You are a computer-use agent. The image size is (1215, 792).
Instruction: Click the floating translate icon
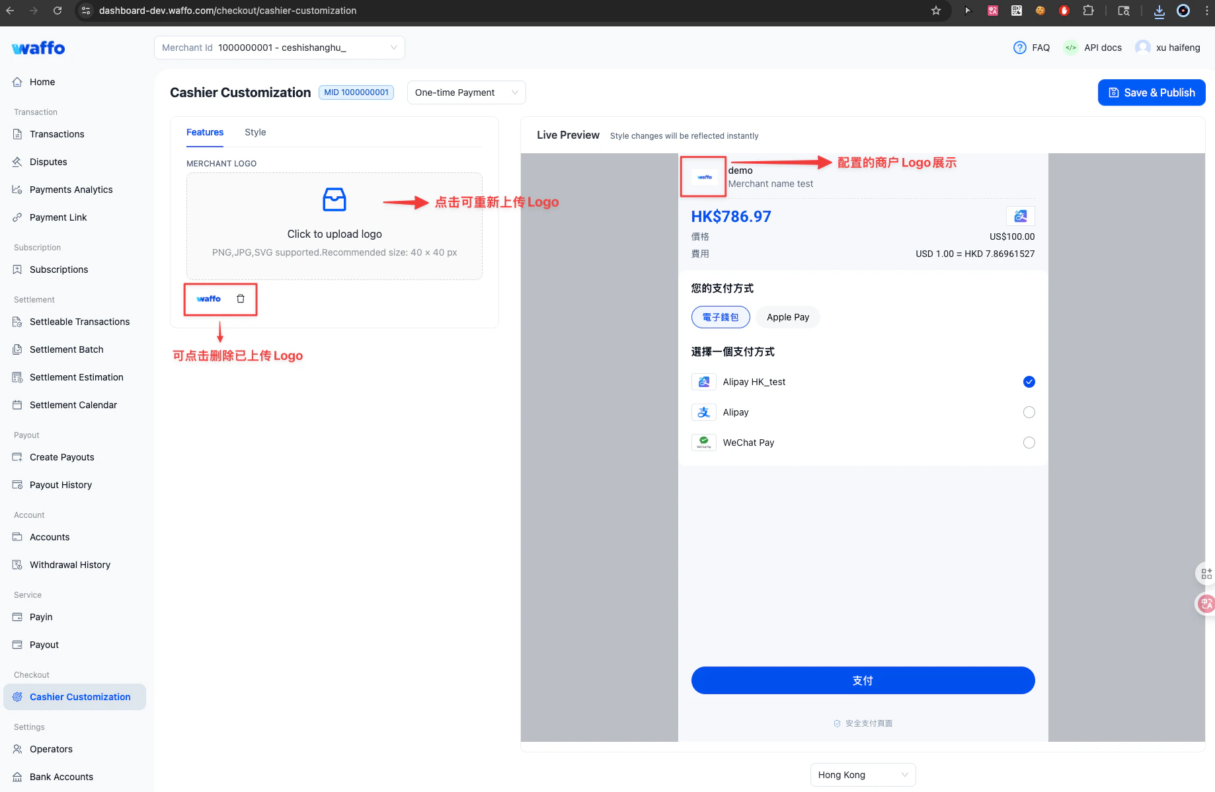coord(1206,603)
